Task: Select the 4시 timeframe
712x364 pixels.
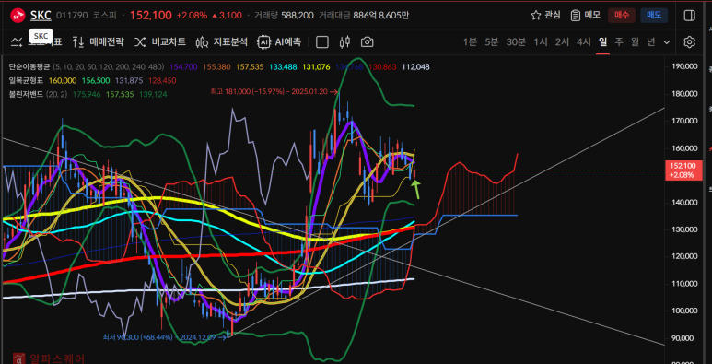Action: click(583, 42)
